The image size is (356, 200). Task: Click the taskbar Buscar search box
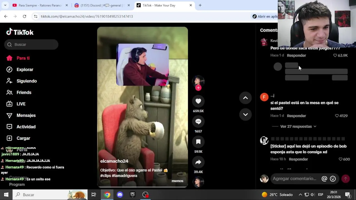pos(50,195)
